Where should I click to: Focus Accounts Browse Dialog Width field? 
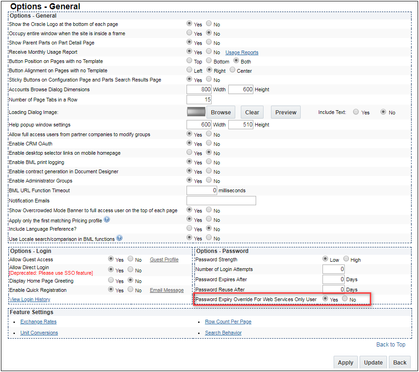point(199,89)
